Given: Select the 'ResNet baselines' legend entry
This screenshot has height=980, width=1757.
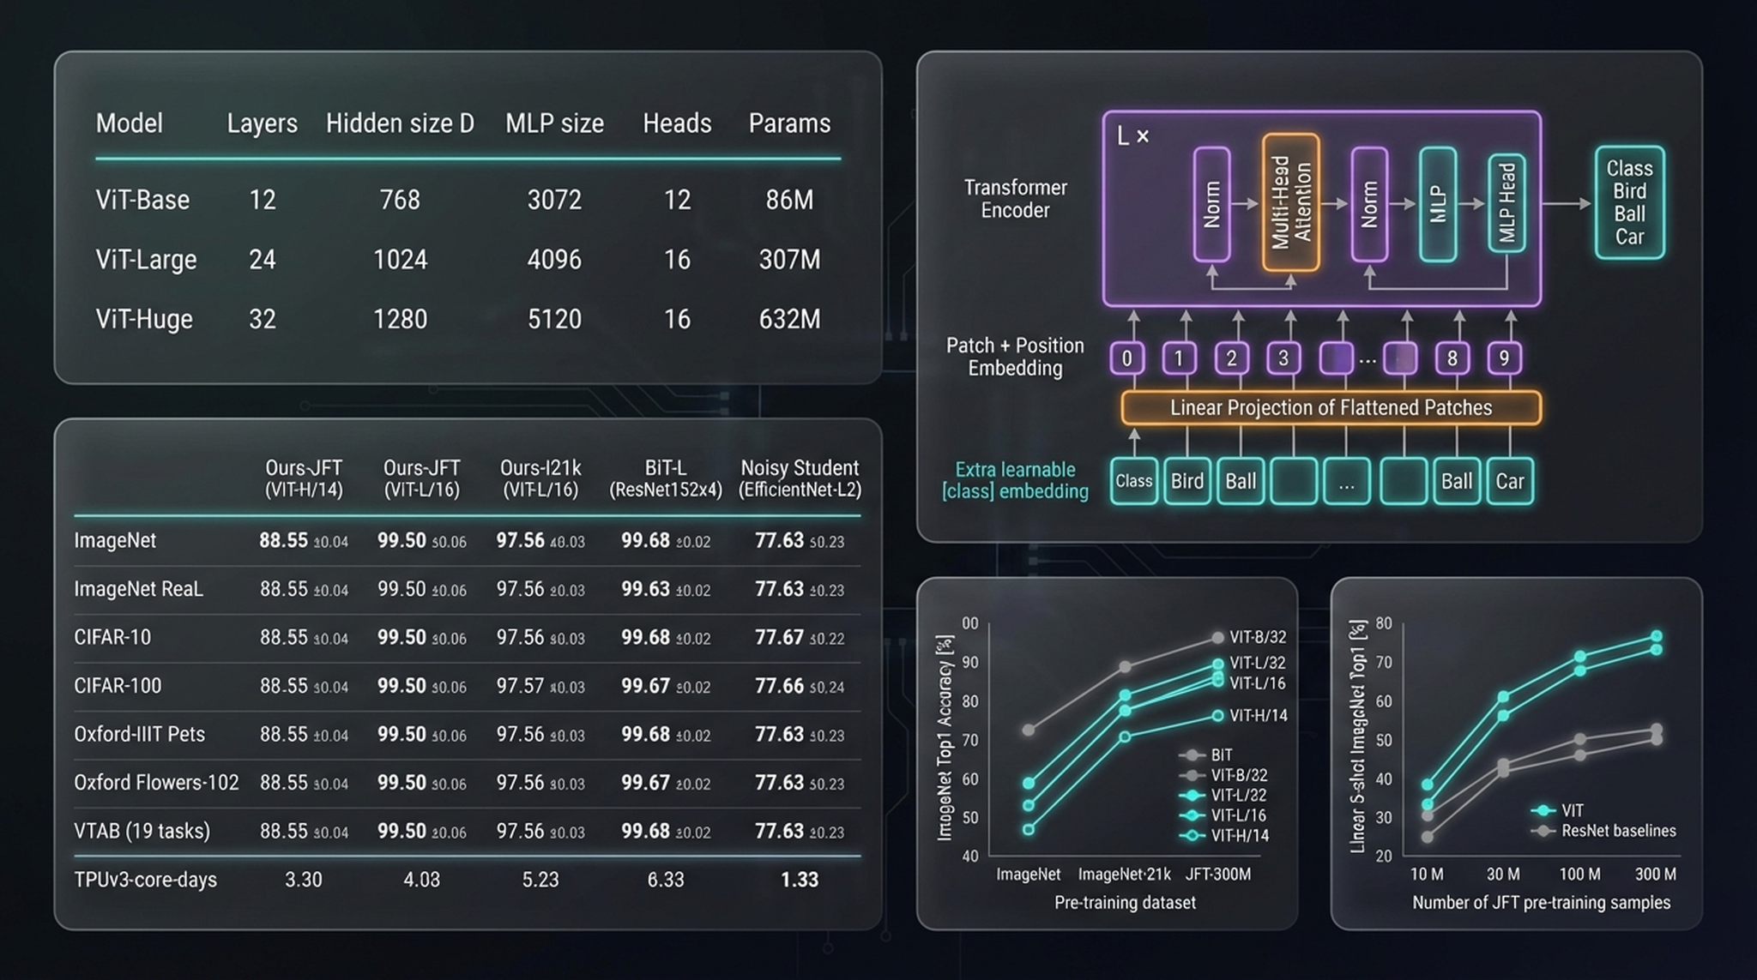Looking at the screenshot, I should point(1604,831).
